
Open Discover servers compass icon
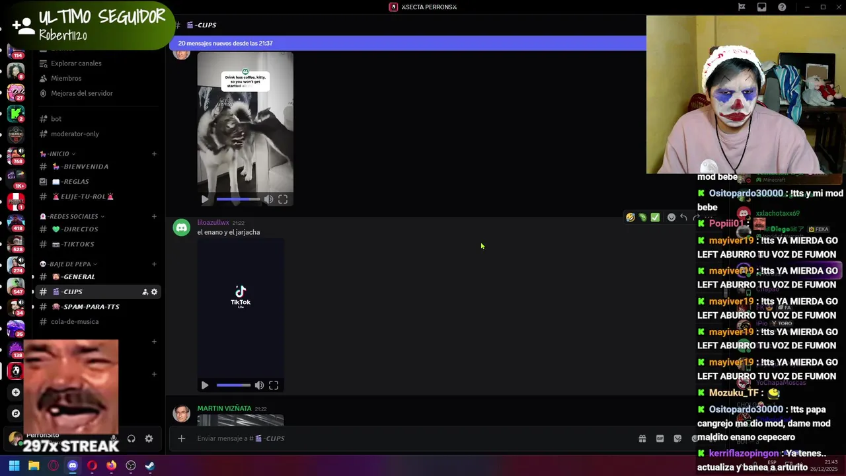tap(16, 413)
